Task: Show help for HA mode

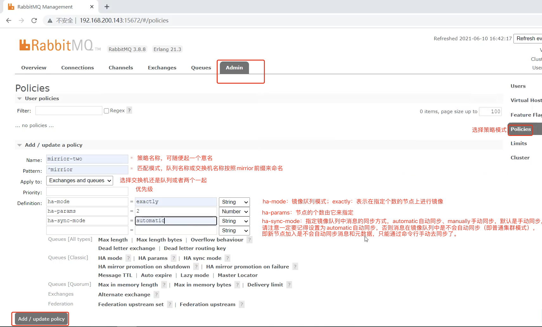Action: (128, 258)
